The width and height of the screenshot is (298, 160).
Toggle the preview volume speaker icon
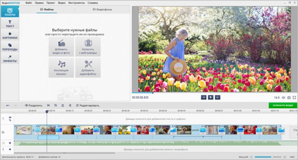[284, 98]
